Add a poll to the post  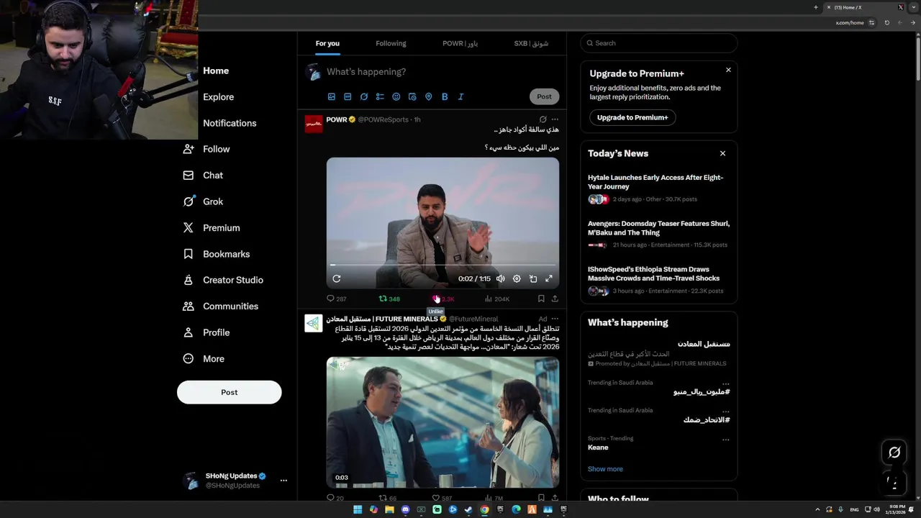(380, 96)
